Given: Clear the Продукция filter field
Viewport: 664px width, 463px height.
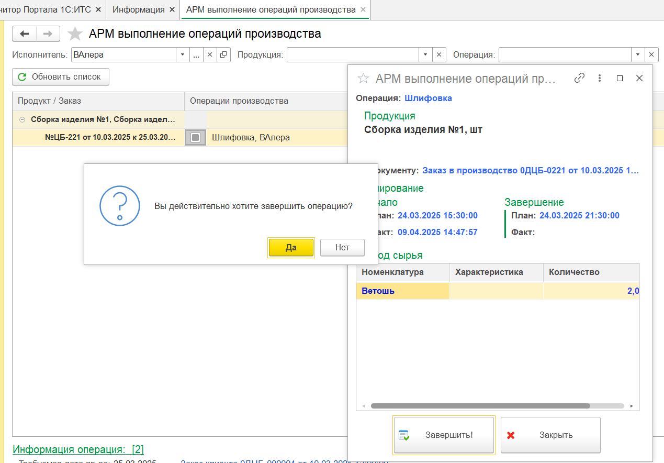Looking at the screenshot, I should coord(439,54).
